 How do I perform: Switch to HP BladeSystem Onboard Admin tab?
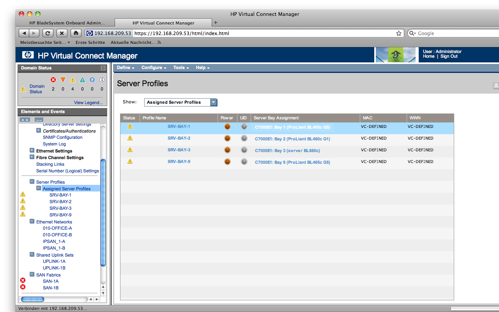(x=67, y=23)
